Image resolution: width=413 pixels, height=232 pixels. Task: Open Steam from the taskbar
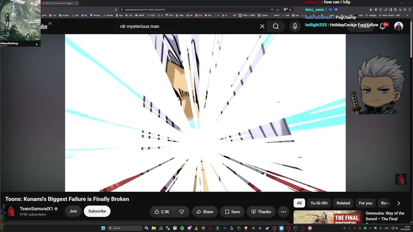pyautogui.click(x=267, y=228)
